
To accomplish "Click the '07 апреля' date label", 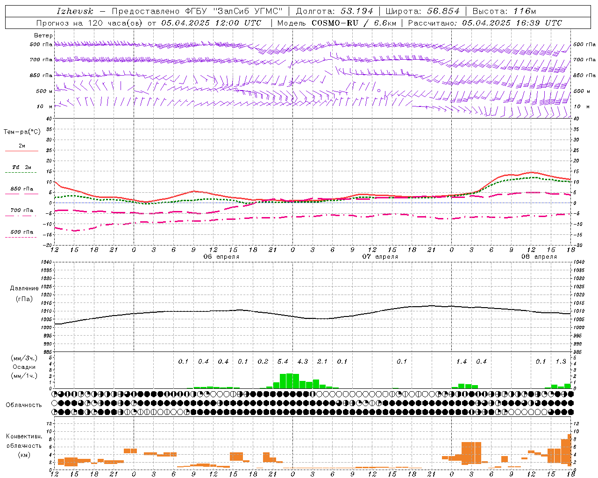I will tap(380, 257).
